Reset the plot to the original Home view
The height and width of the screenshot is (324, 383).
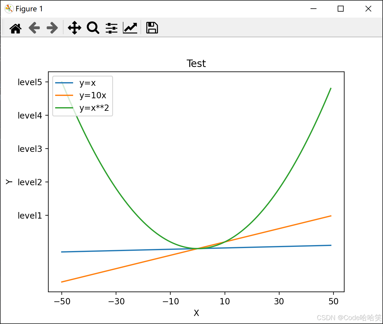(16, 28)
